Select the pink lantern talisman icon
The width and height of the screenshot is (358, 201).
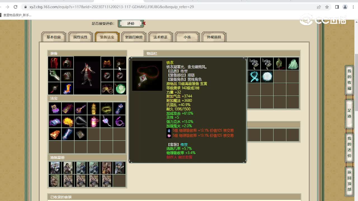pyautogui.click(x=94, y=121)
